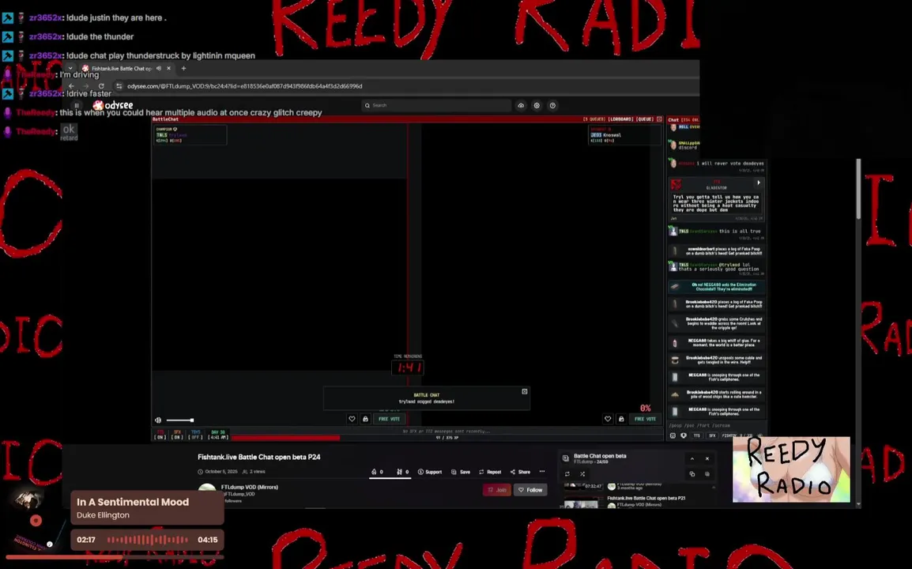Image resolution: width=912 pixels, height=569 pixels.
Task: Collapse the Battle Chat playlist with chevron
Action: coord(692,458)
